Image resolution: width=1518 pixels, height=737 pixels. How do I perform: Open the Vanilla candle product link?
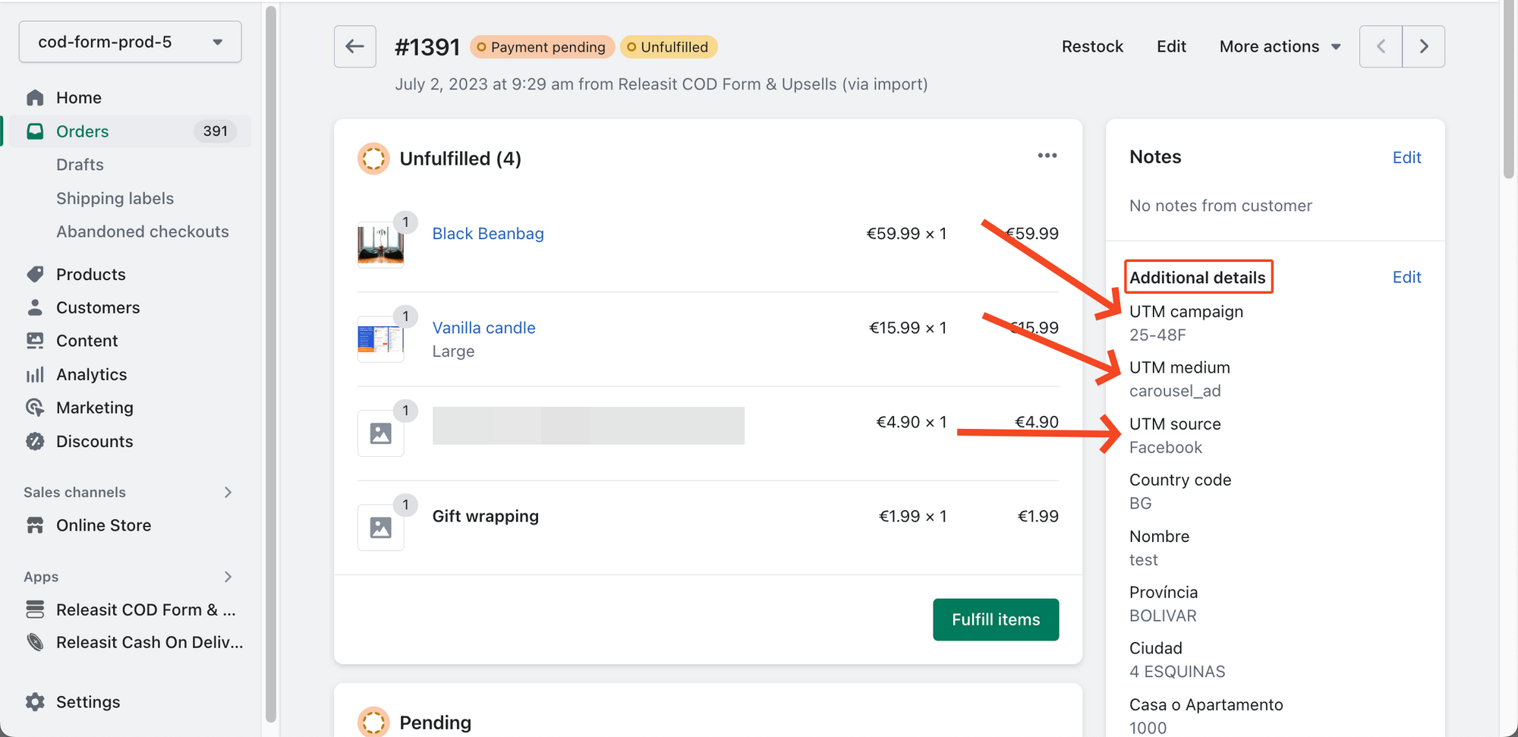point(483,328)
